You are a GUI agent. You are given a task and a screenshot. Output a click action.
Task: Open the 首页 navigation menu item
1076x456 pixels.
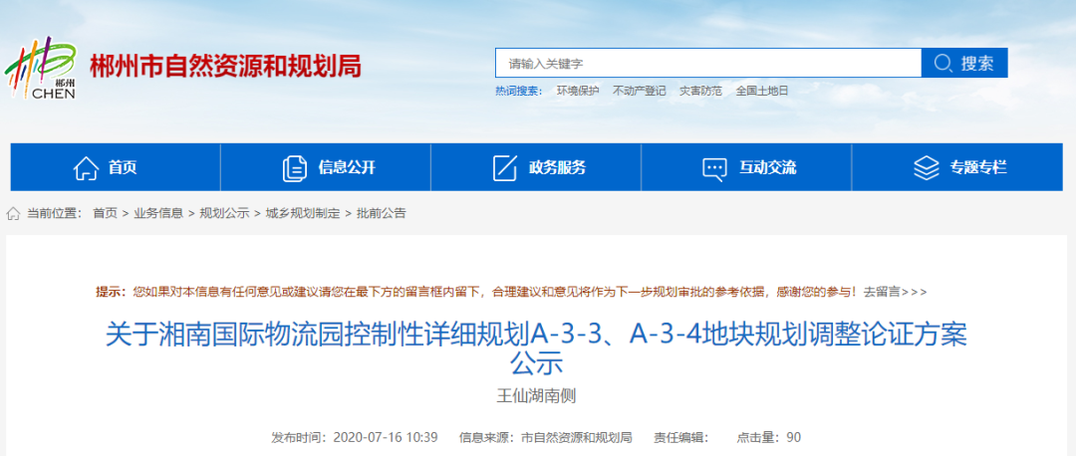click(116, 167)
